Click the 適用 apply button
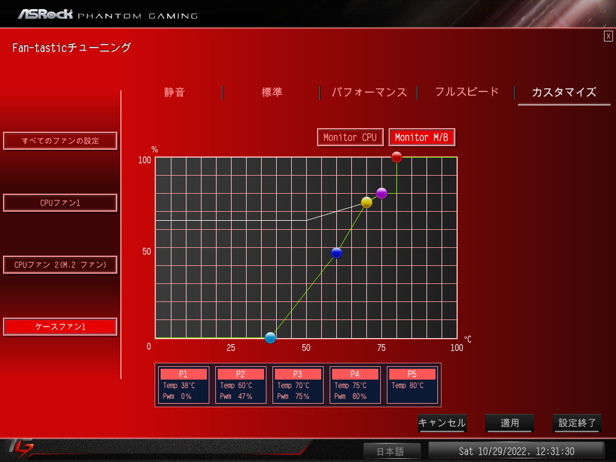 (510, 423)
